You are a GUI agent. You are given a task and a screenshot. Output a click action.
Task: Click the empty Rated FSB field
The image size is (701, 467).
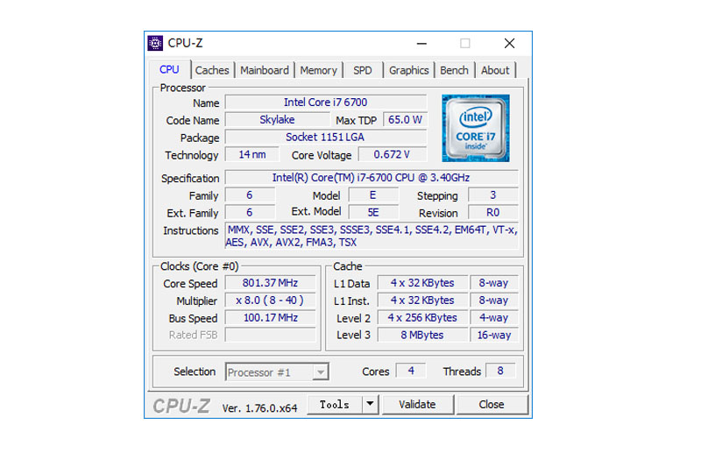tap(271, 335)
